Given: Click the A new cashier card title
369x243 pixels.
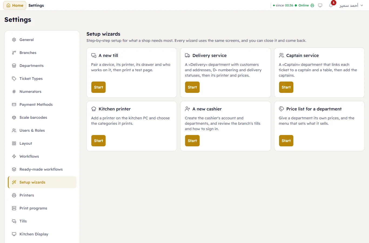Looking at the screenshot, I should pyautogui.click(x=207, y=109).
